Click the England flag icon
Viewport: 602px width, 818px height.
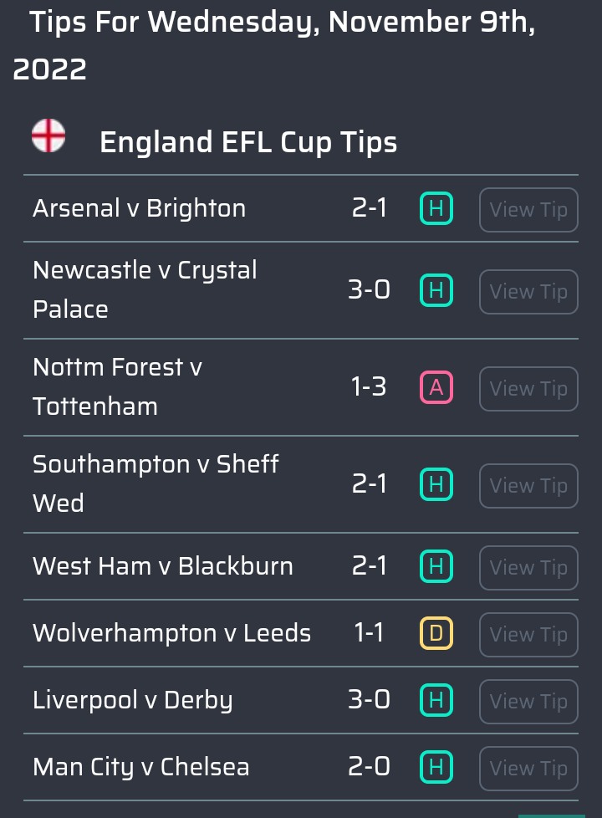[x=48, y=135]
